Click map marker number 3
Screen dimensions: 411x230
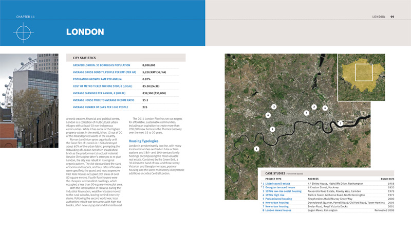point(274,107)
